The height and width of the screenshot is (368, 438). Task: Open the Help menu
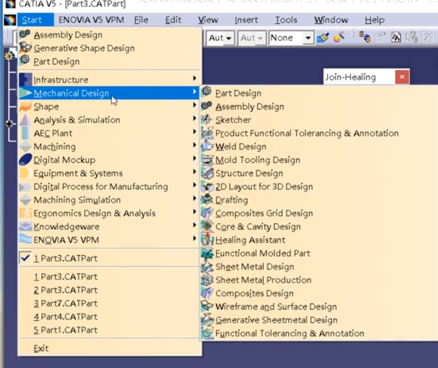374,20
